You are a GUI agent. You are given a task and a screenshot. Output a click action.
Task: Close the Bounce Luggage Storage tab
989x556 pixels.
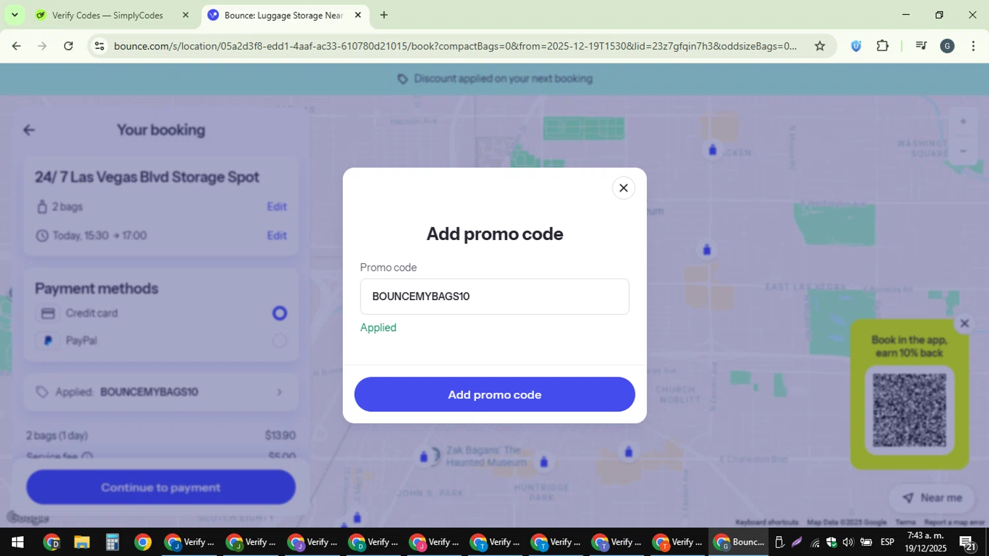(358, 15)
